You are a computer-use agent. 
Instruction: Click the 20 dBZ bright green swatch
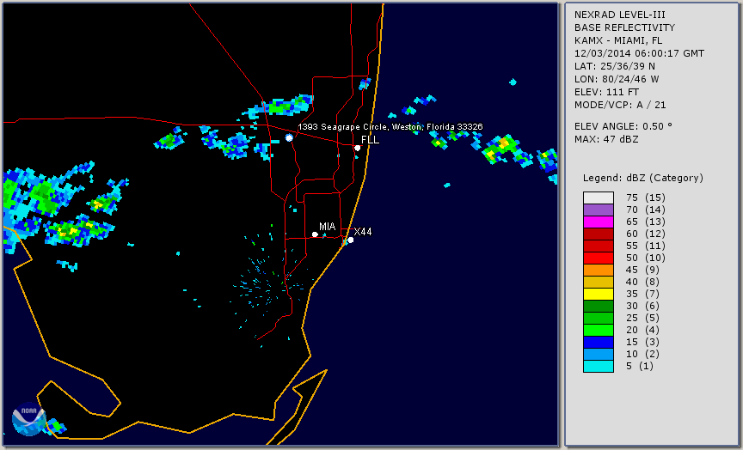[x=599, y=330]
